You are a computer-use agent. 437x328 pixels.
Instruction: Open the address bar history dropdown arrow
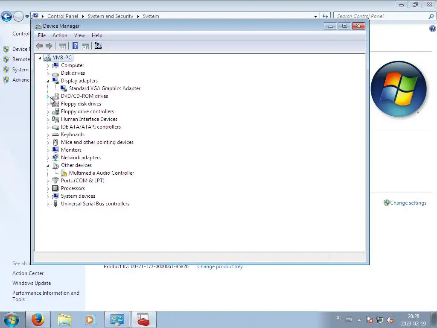click(315, 16)
